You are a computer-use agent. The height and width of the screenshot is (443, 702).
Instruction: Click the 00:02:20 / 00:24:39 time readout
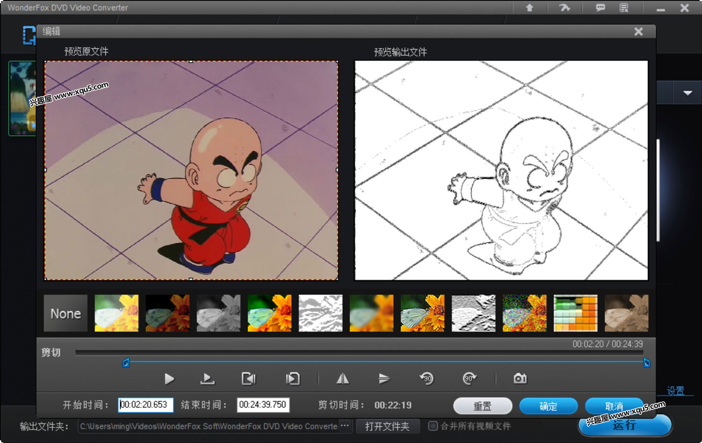pyautogui.click(x=607, y=344)
